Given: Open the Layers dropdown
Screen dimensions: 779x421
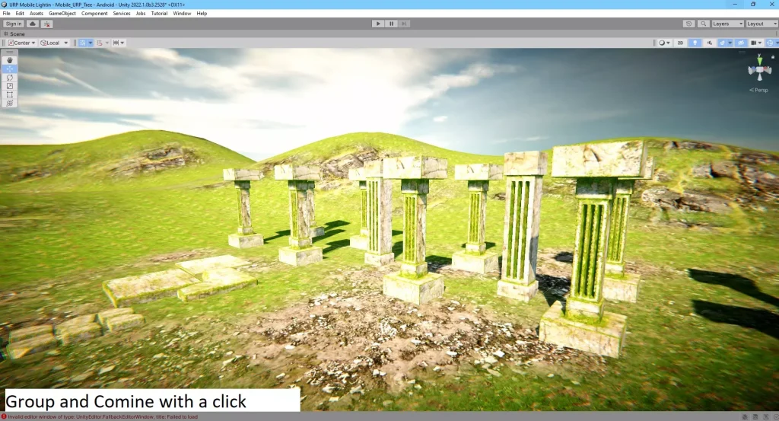Looking at the screenshot, I should [727, 24].
